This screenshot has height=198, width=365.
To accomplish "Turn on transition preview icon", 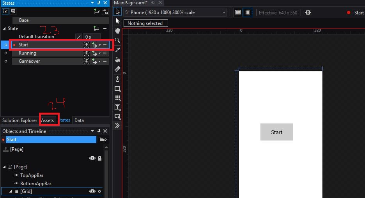I will 105,11.
